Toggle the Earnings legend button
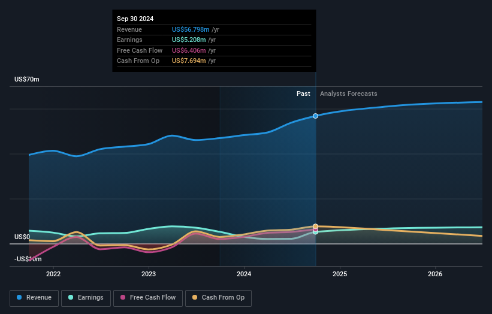 [86, 298]
